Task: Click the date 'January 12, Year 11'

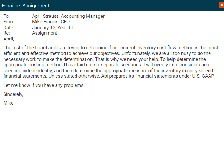Action: [x=52, y=28]
